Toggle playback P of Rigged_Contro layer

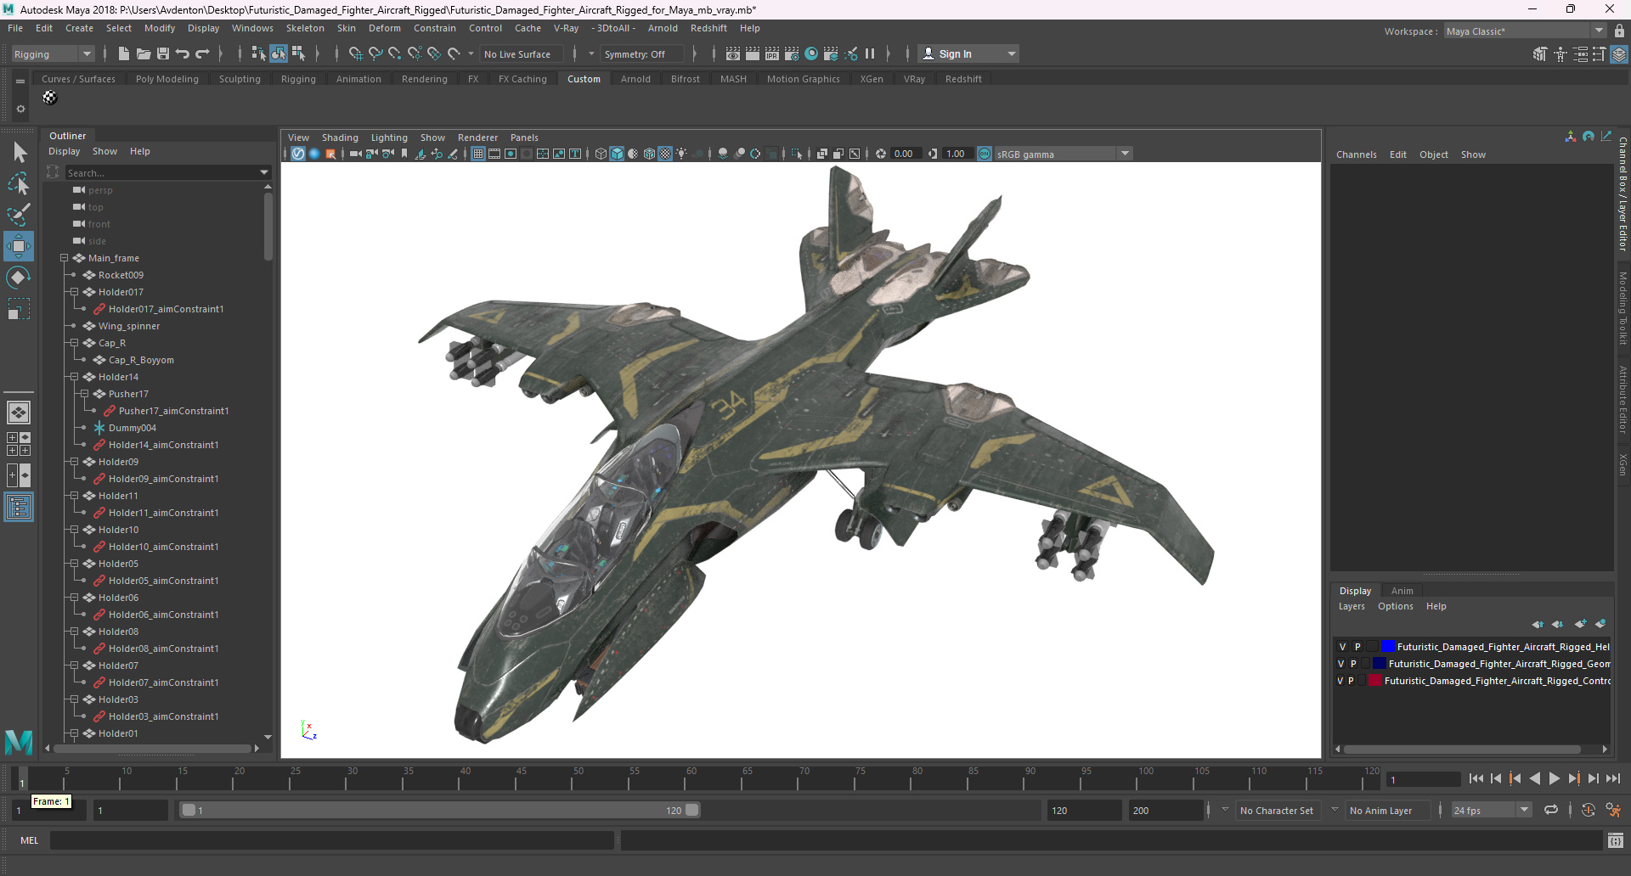tap(1351, 681)
